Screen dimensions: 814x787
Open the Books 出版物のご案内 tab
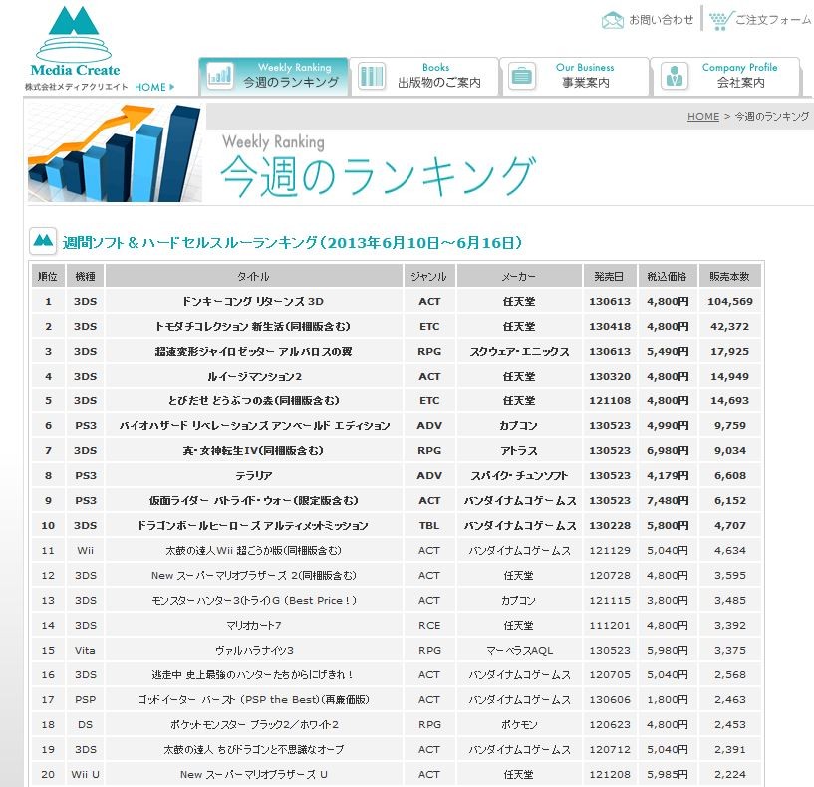pyautogui.click(x=424, y=76)
